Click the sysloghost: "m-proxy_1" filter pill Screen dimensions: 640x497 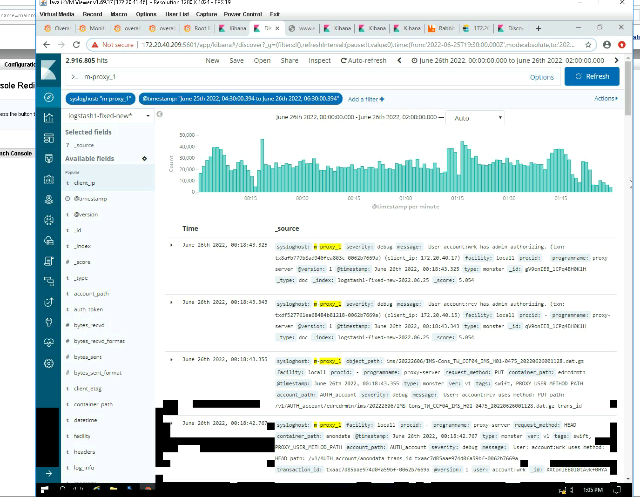[x=101, y=99]
